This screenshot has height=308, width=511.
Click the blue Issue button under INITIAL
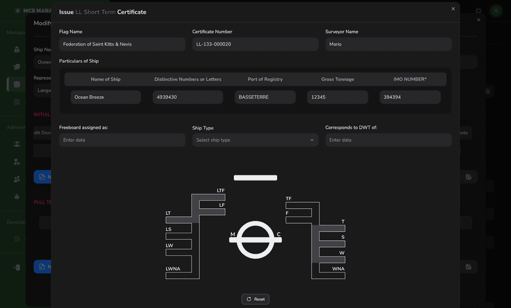point(43,177)
